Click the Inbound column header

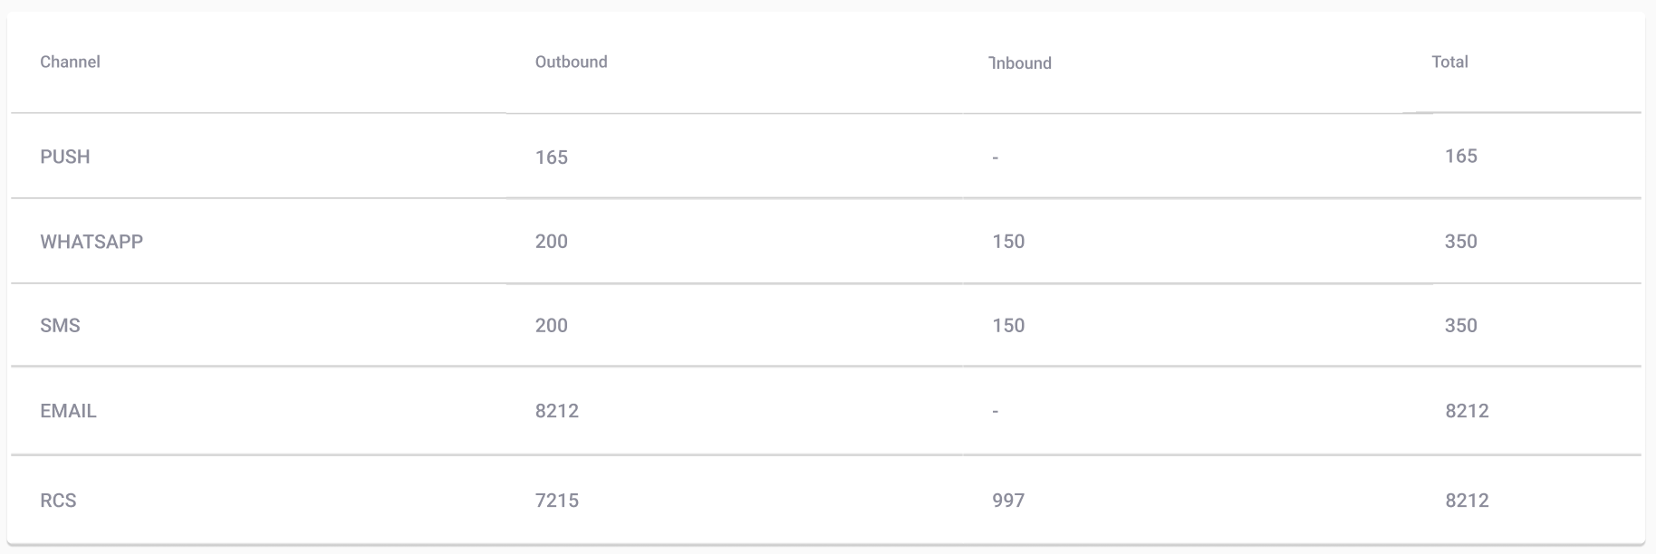pyautogui.click(x=1020, y=62)
